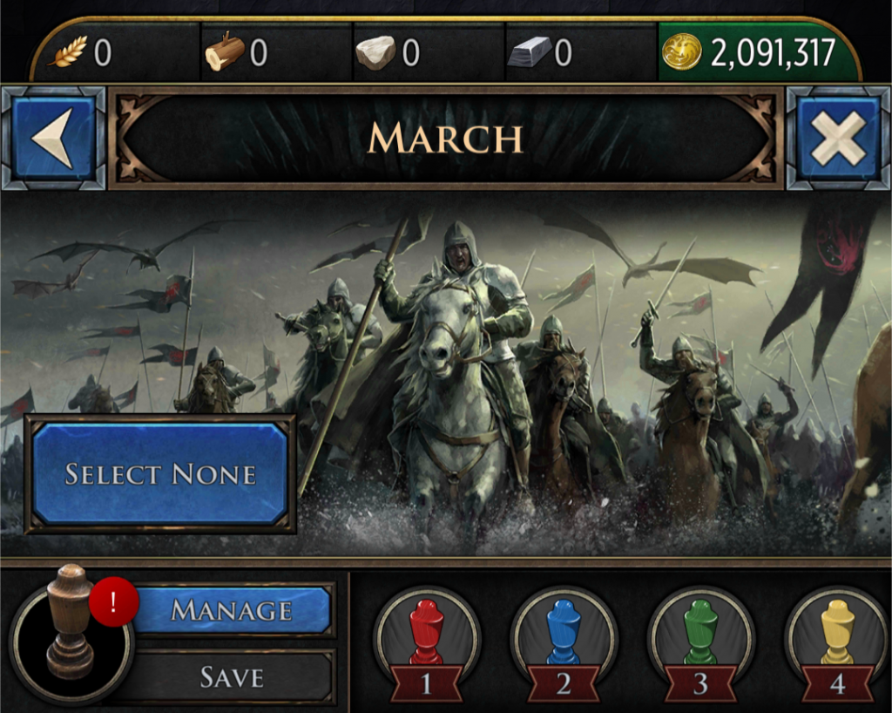Click the red exclamation alert badge
This screenshot has height=713, width=892.
(114, 601)
